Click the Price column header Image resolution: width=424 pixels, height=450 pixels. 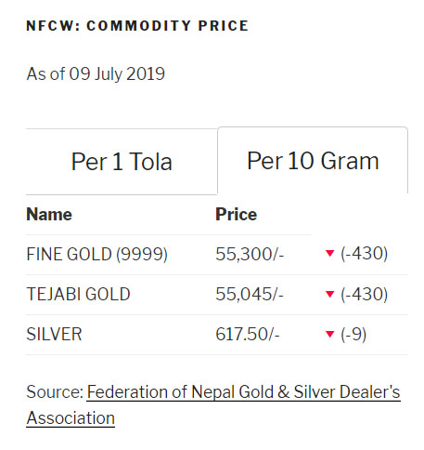[236, 214]
